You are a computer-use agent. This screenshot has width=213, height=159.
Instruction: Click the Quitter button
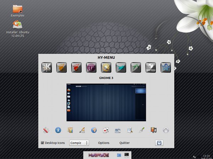click(125, 143)
